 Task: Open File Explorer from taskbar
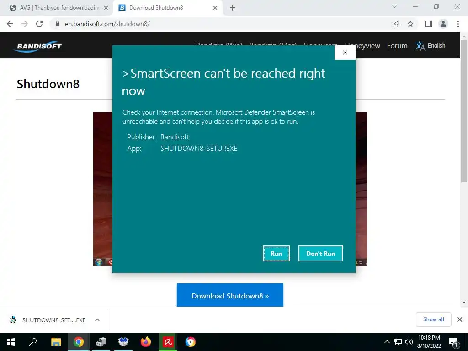tap(56, 342)
